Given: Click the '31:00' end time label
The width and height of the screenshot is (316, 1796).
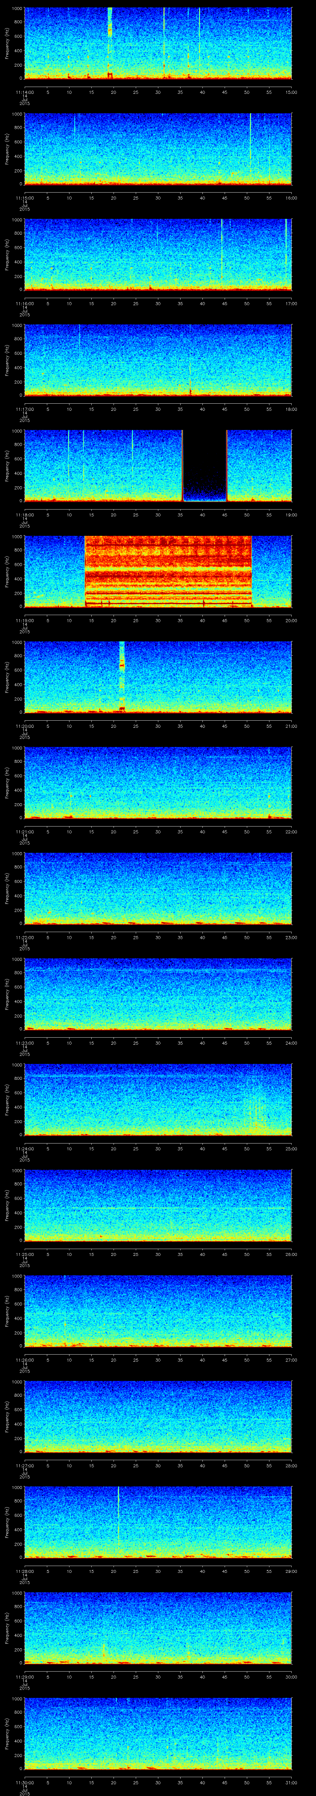Looking at the screenshot, I should 292,1782.
